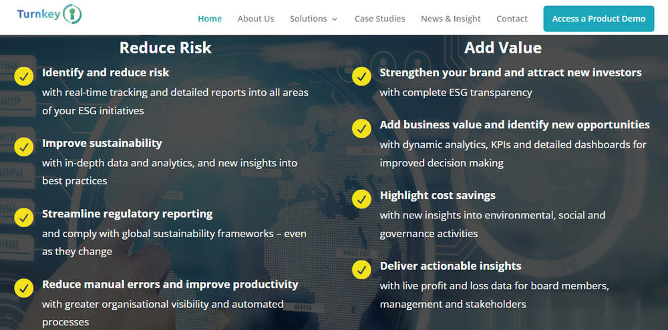Open Case Studies page
This screenshot has height=330, width=668.
[379, 19]
